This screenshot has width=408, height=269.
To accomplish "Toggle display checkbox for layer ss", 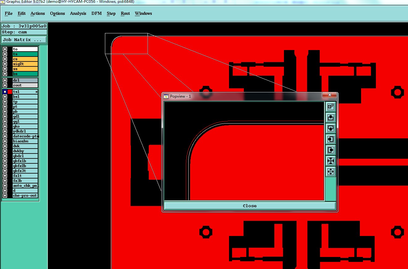I will [x=5, y=69].
